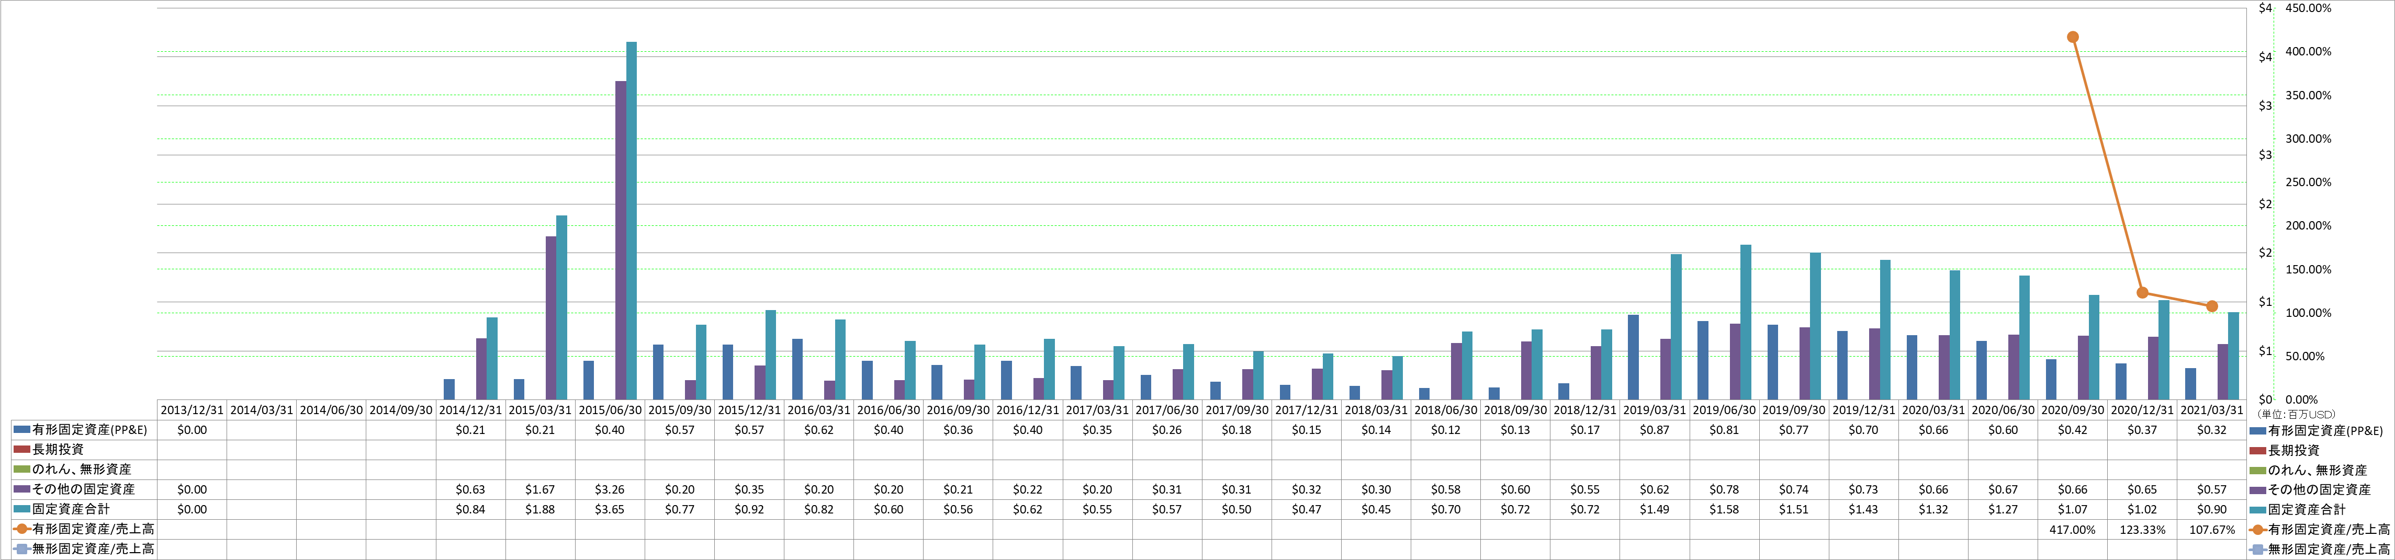Image resolution: width=2395 pixels, height=560 pixels.
Task: Click 無形固定資産/売上高 row header in table
Action: coord(84,549)
